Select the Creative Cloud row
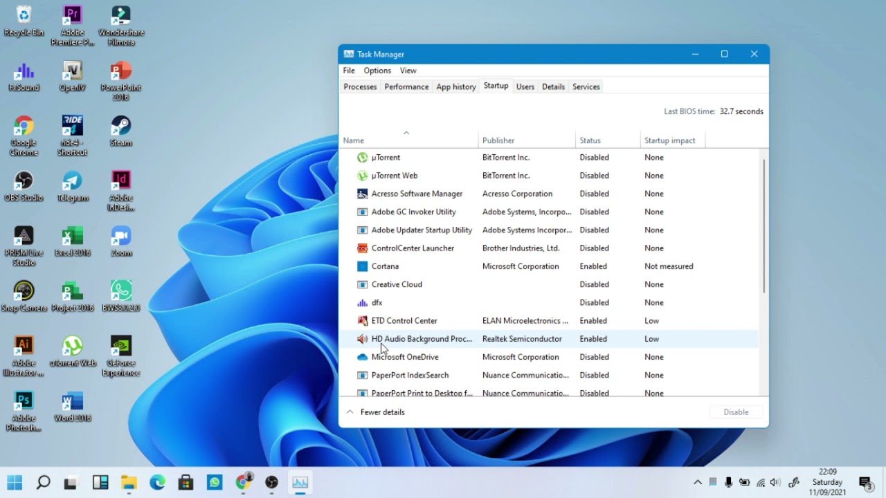The width and height of the screenshot is (886, 498). tap(548, 284)
